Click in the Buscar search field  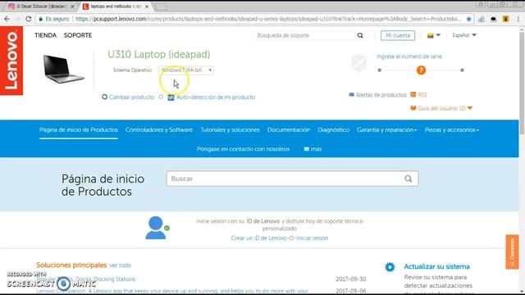(292, 179)
